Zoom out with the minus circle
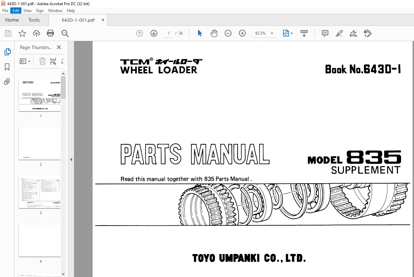Screen dimensions: 414x277 [228, 33]
